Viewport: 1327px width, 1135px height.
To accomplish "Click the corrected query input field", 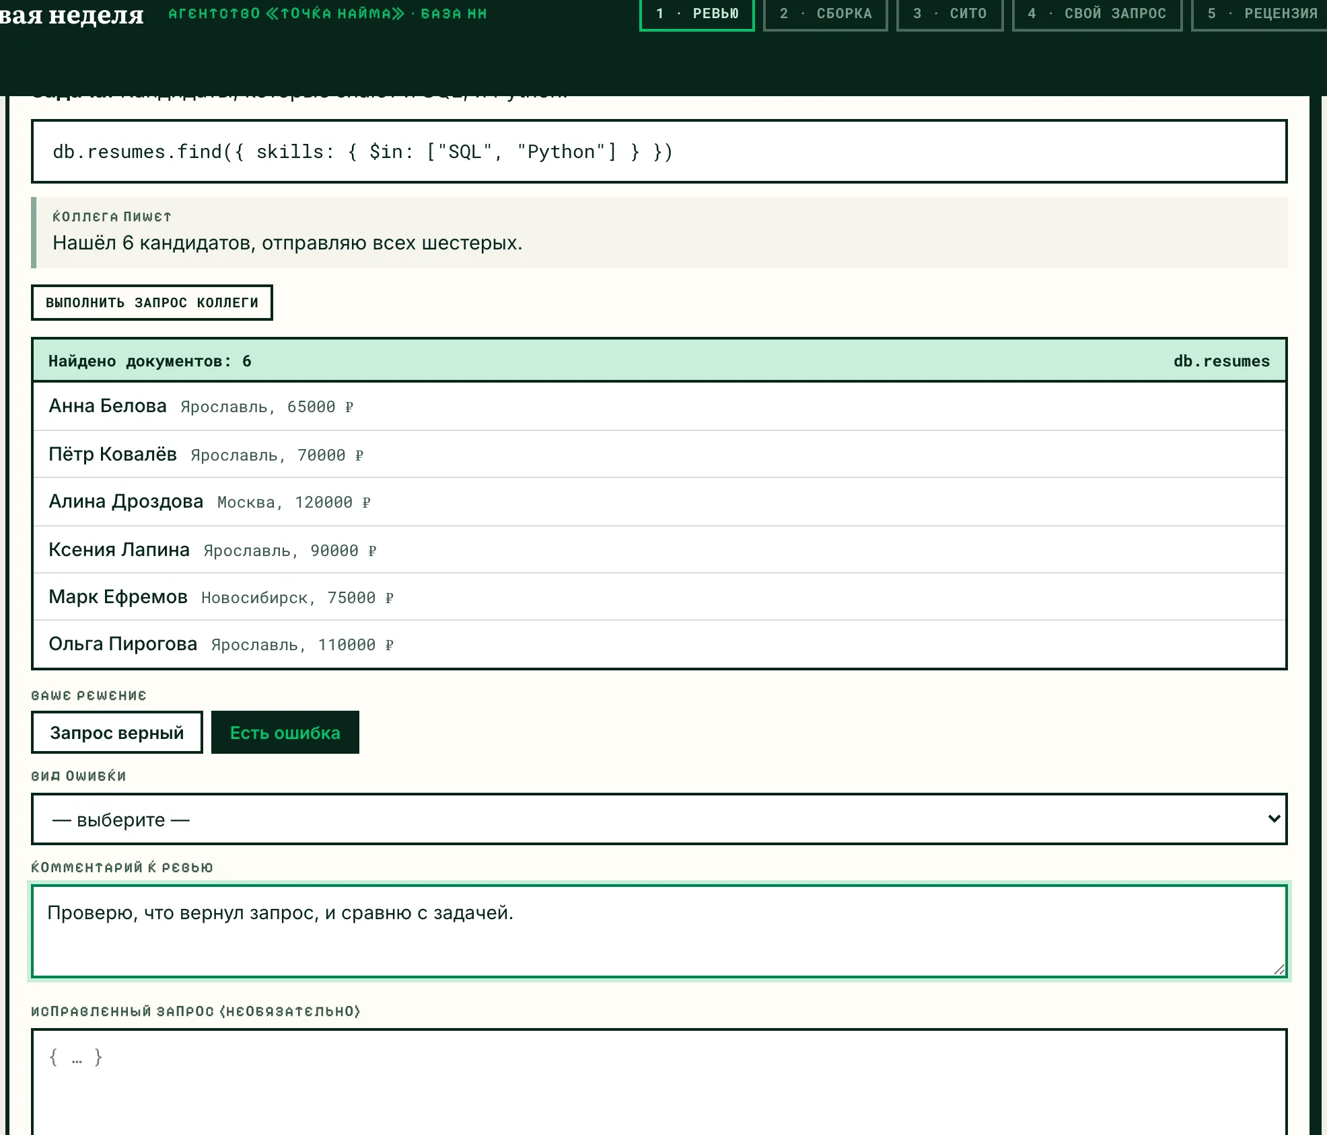I will coord(659,1081).
